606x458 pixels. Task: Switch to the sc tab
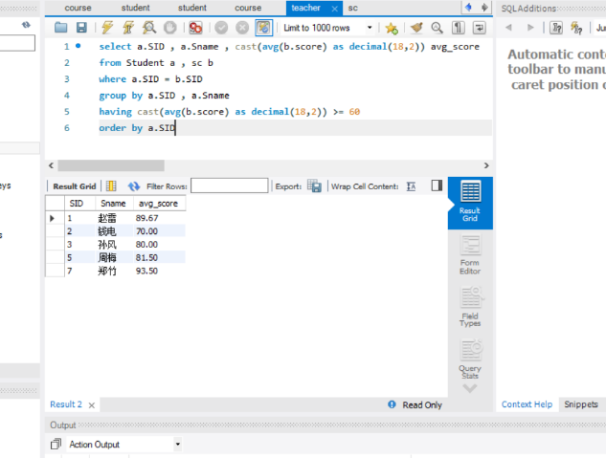pyautogui.click(x=353, y=8)
